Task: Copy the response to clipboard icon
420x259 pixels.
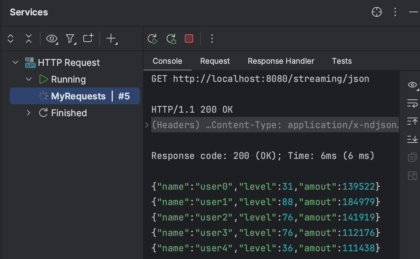Action: click(x=412, y=157)
